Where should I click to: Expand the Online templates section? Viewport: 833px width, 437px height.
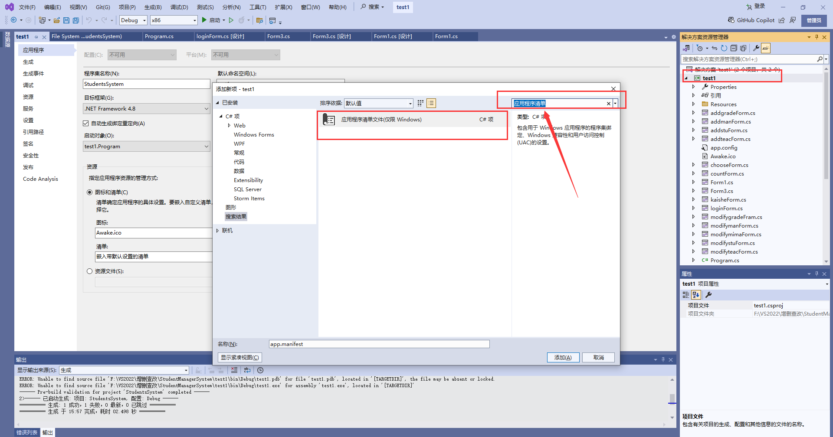[x=217, y=231]
